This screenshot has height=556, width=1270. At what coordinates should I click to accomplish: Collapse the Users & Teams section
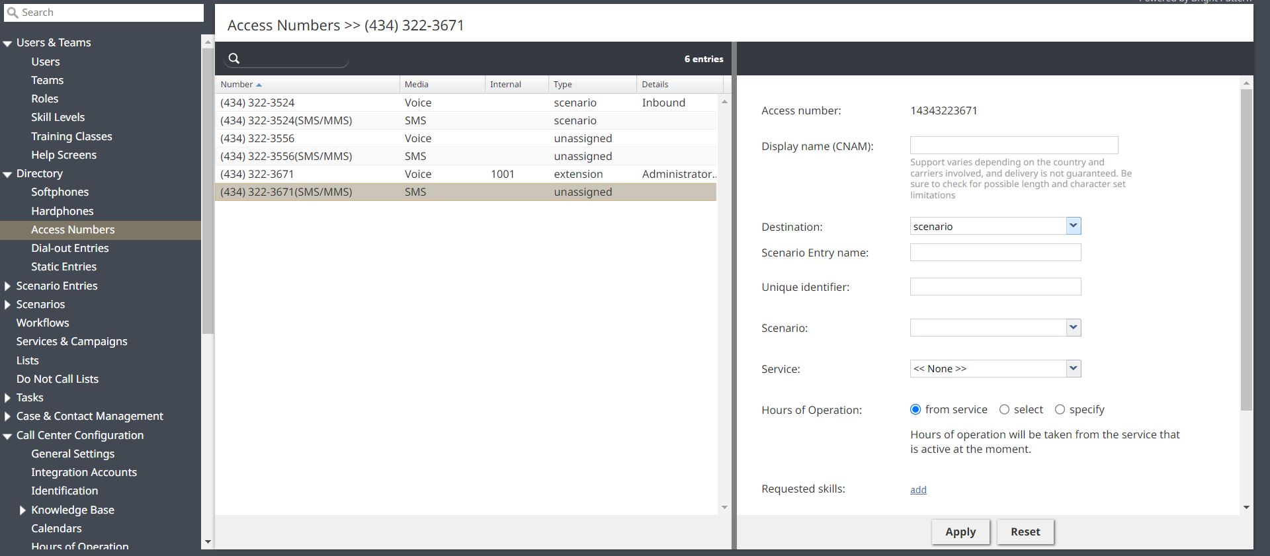(7, 43)
